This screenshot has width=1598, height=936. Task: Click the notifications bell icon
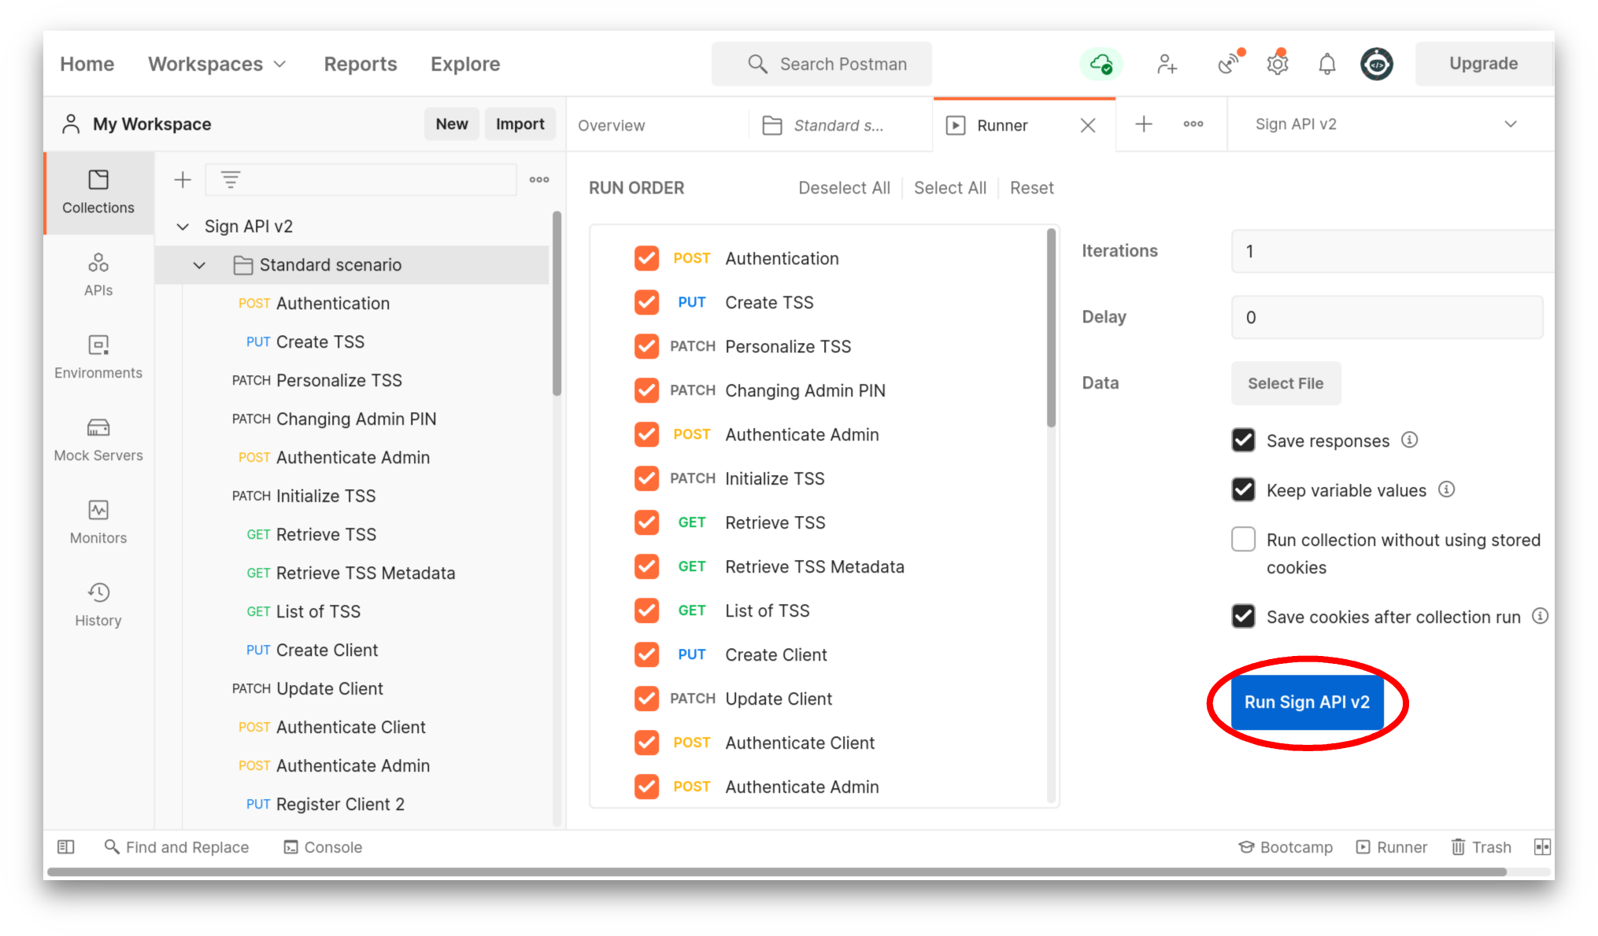[x=1327, y=64]
